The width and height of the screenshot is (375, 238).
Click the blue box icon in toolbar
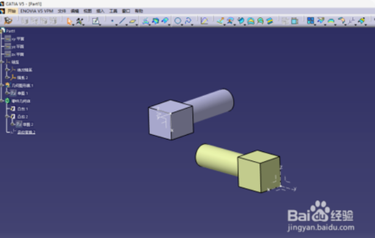click(295, 21)
